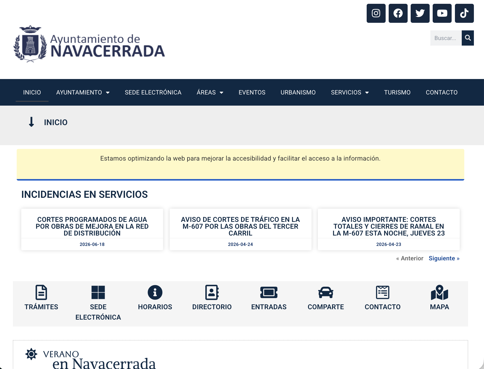Open the TikTok social link
Viewport: 484px width, 369px height.
click(464, 13)
